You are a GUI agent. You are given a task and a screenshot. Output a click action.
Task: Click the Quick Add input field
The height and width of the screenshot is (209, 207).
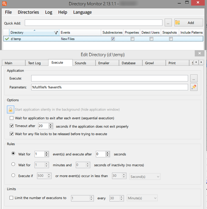94,23
